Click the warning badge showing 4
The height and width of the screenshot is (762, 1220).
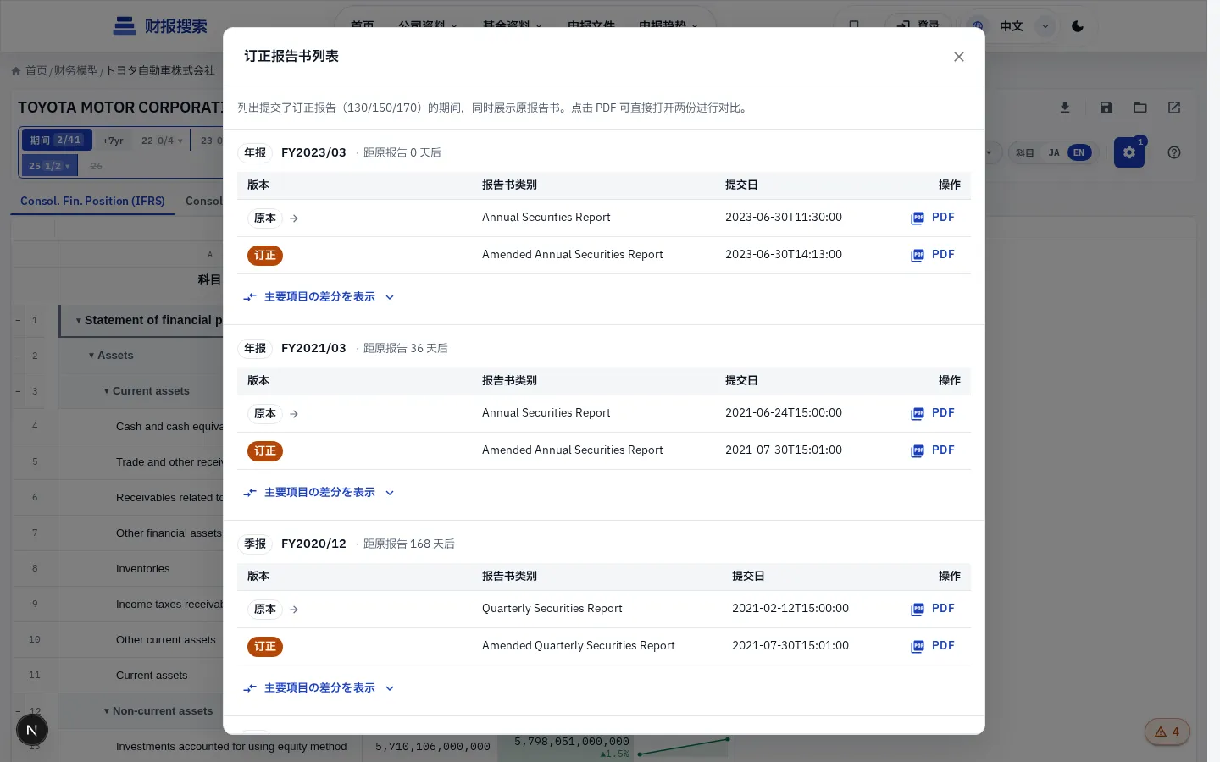1167,732
